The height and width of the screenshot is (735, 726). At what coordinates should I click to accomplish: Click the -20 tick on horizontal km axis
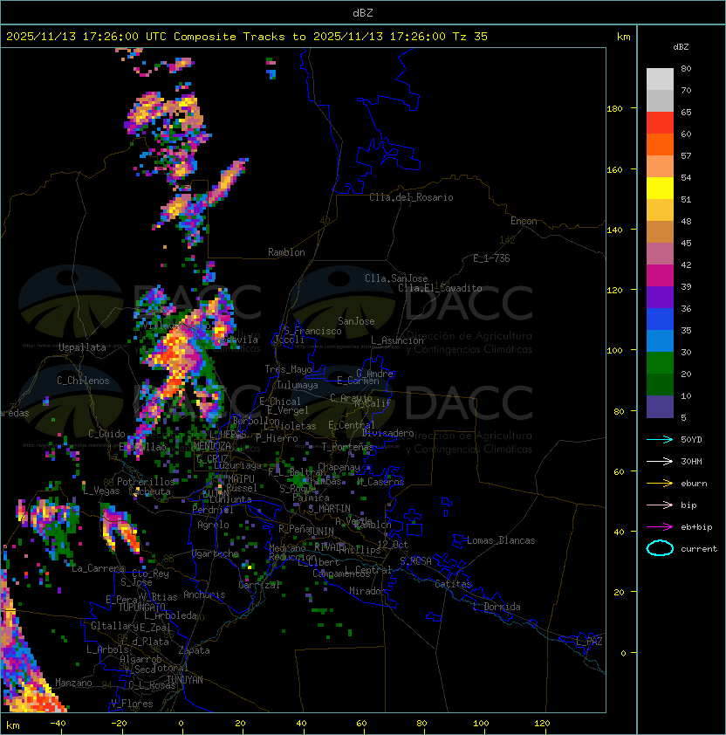[119, 724]
